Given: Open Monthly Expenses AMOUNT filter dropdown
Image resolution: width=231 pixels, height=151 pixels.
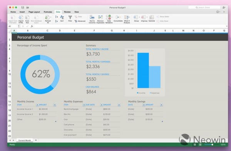Looking at the screenshot, I should (119, 105).
